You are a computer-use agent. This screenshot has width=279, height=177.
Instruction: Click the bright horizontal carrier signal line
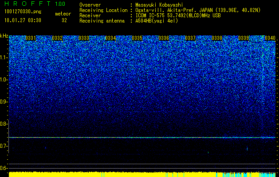point(142,138)
